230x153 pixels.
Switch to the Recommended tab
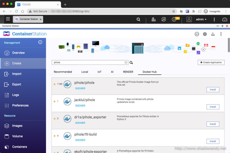click(x=63, y=72)
